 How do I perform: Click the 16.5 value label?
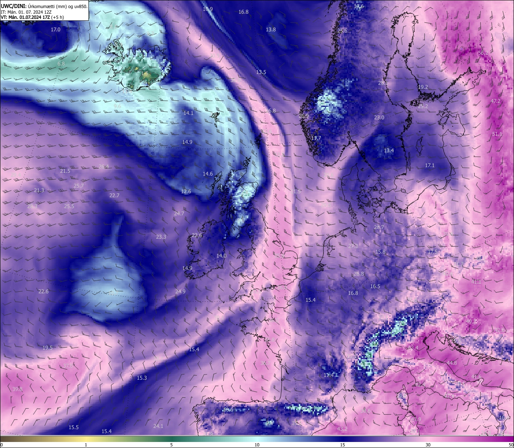(x=375, y=286)
